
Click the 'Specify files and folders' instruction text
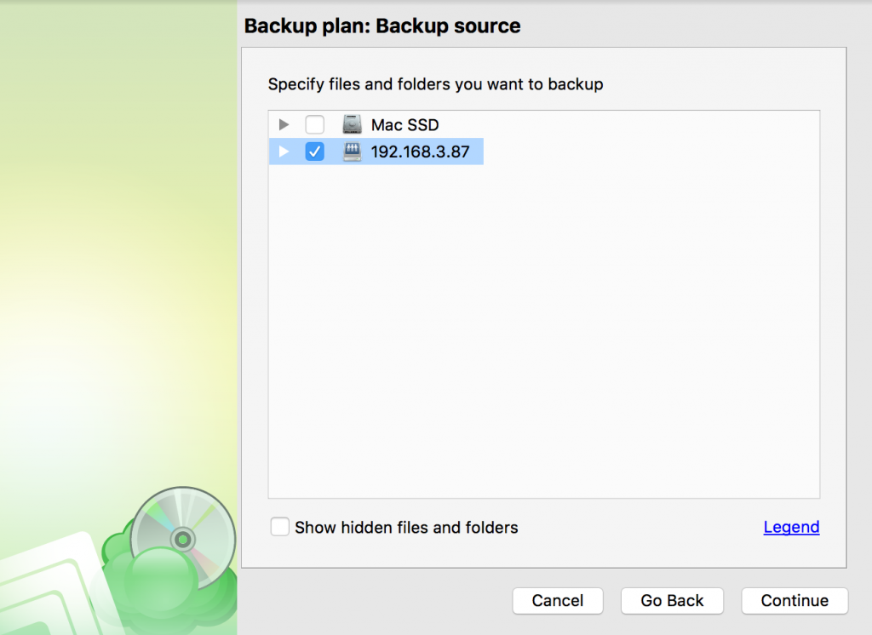[x=435, y=84]
